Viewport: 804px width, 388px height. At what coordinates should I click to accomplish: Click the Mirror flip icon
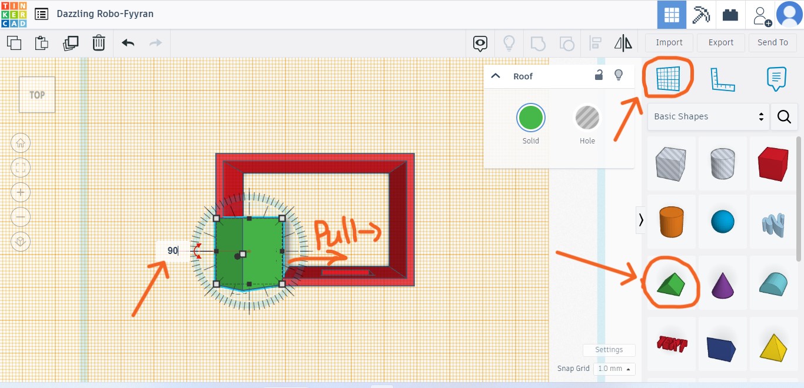tap(623, 43)
